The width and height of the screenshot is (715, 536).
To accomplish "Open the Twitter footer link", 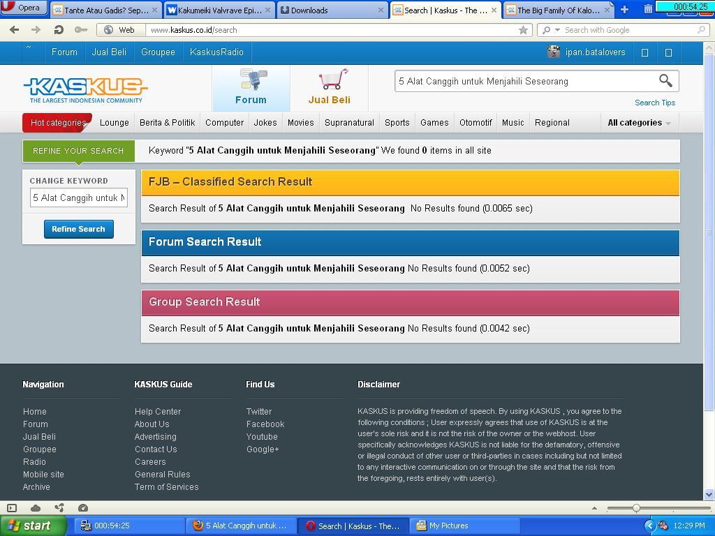I will click(259, 412).
